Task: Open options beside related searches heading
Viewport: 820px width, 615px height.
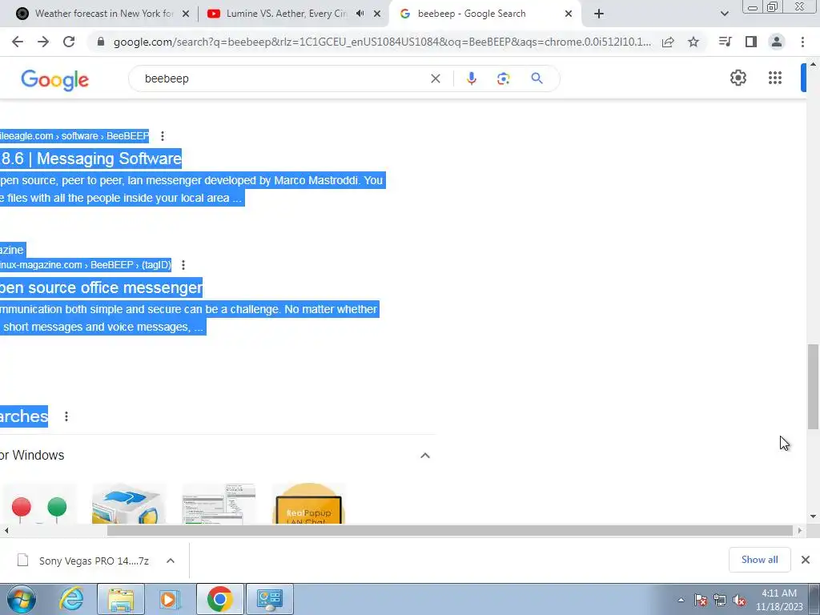Action: click(66, 416)
